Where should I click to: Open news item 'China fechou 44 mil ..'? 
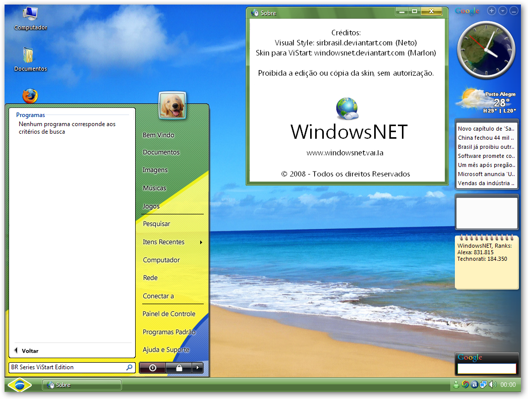[x=486, y=138]
